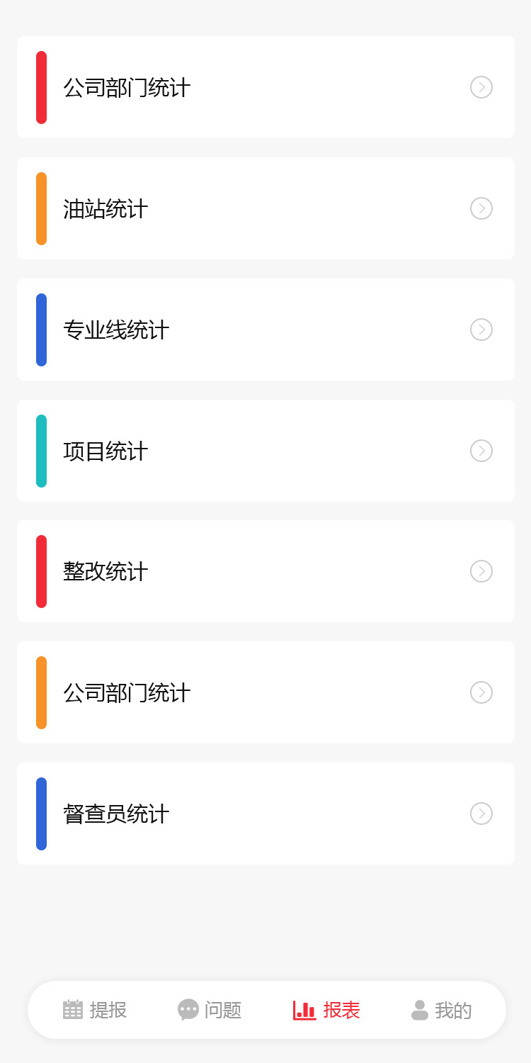Image resolution: width=531 pixels, height=1063 pixels.
Task: Tap the 整改统计 text label
Action: [x=105, y=572]
